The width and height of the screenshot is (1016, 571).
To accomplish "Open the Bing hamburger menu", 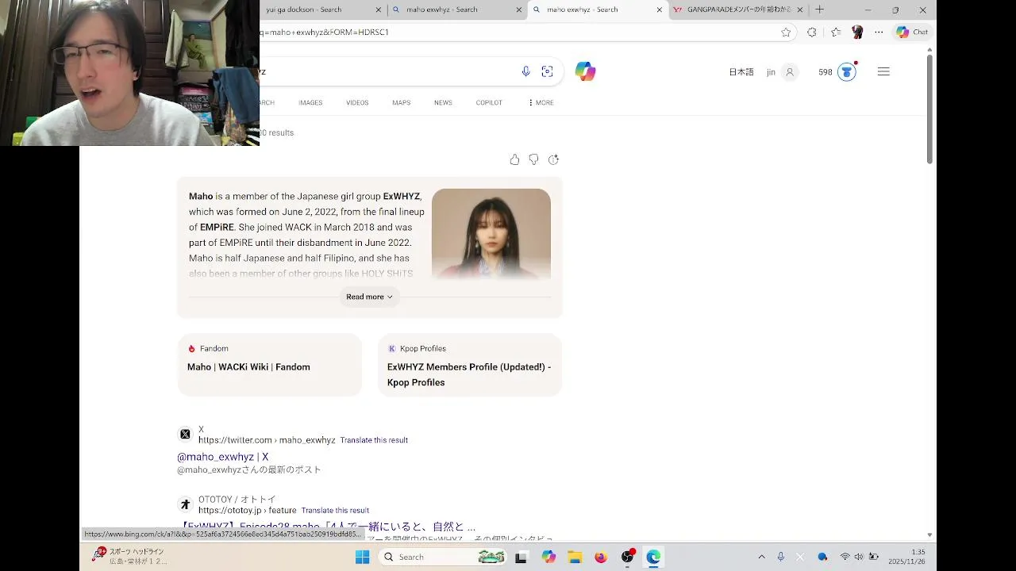I will point(883,71).
